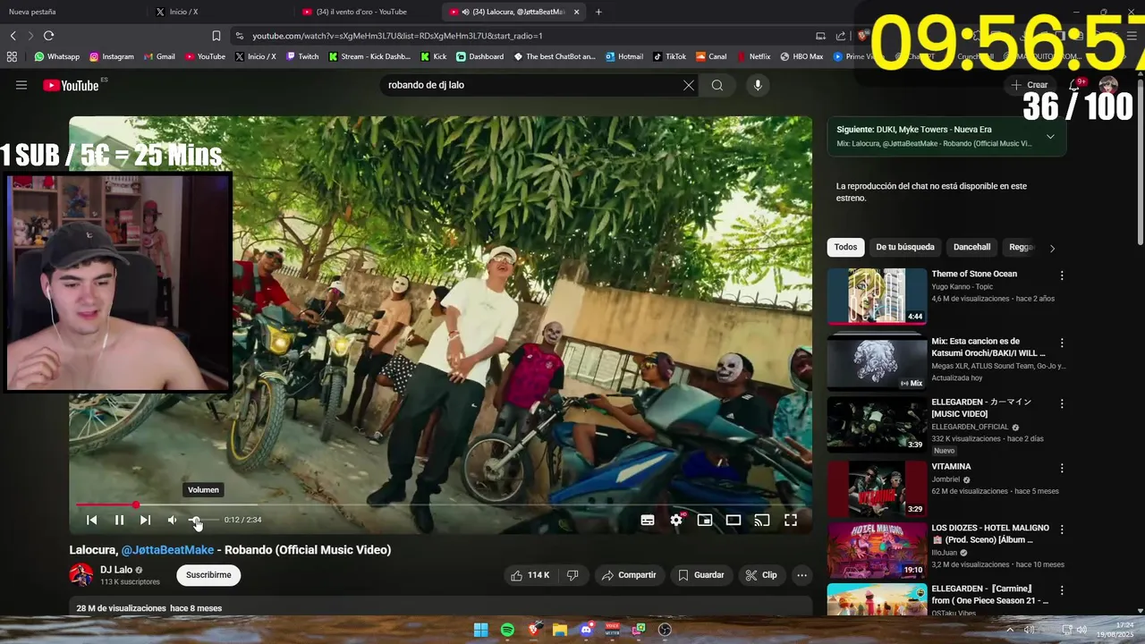Mute the video with speaker icon

tap(173, 520)
